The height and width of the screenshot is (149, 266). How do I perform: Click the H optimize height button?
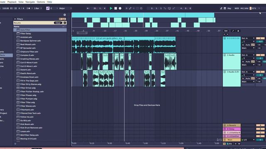coord(236,144)
